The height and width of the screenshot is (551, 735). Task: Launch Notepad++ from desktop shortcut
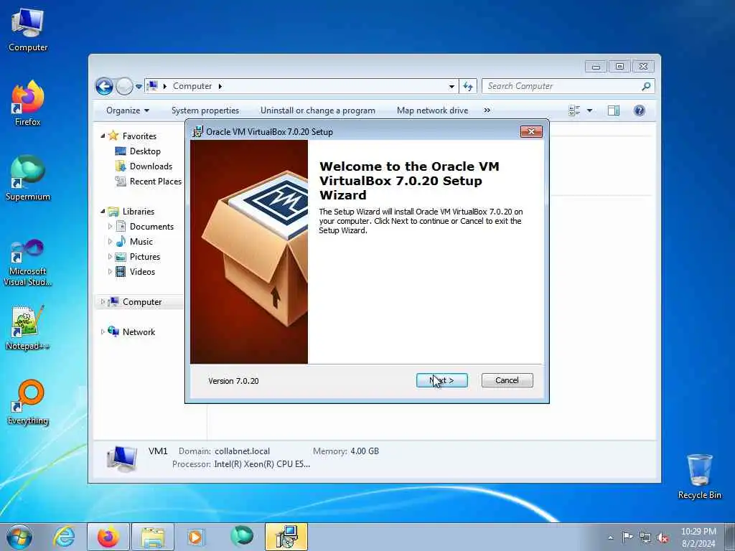click(x=28, y=327)
